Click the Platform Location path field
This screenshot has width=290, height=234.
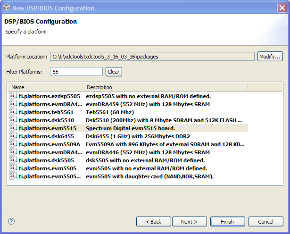click(x=152, y=57)
